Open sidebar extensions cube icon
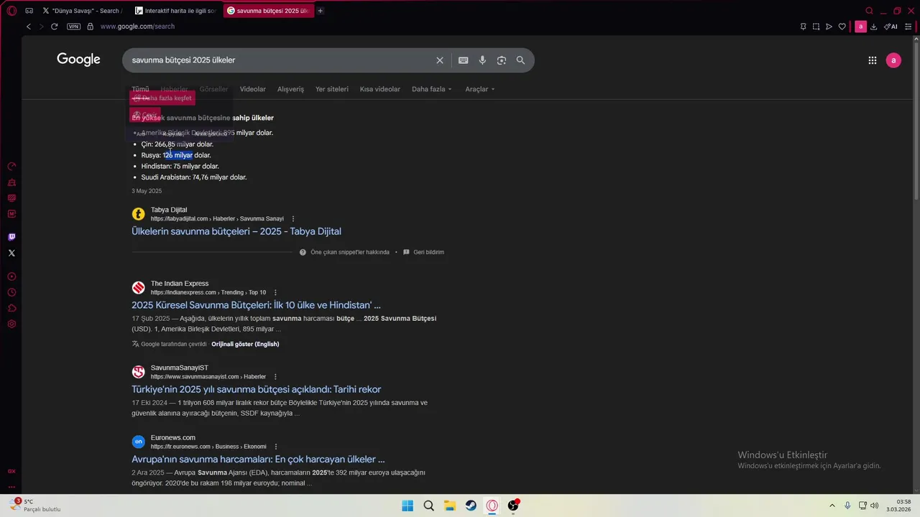This screenshot has width=920, height=517. (x=11, y=308)
